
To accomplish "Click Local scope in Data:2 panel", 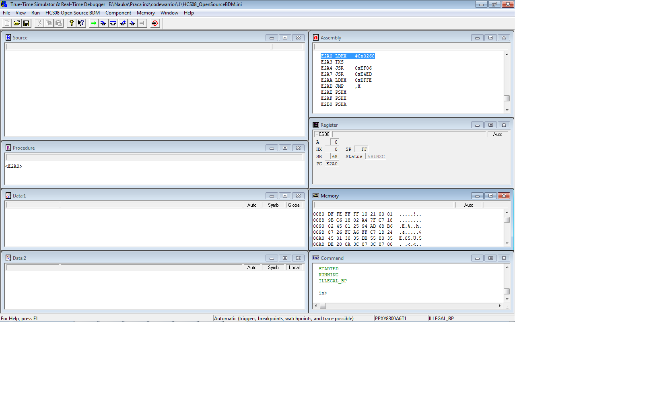I will (294, 267).
